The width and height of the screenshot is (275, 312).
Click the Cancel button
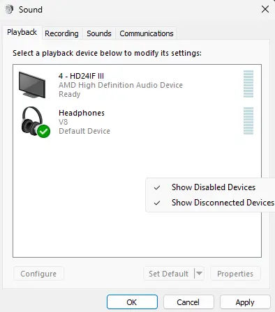[188, 302]
